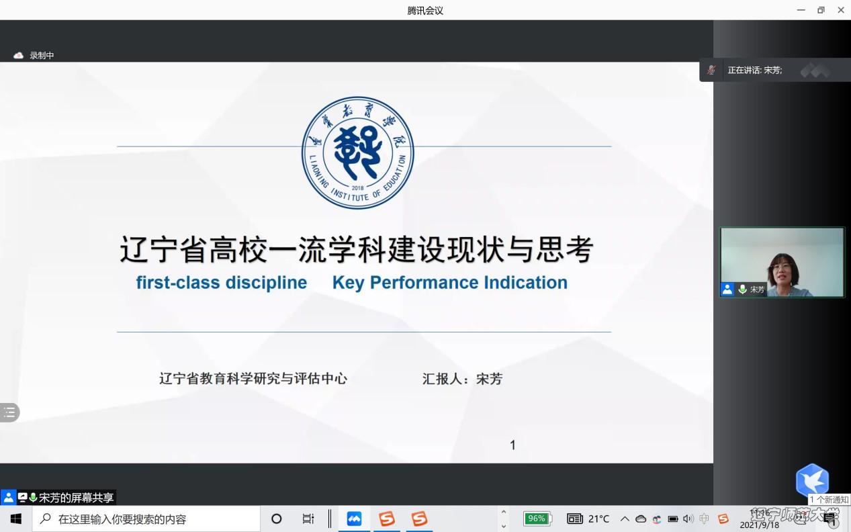Expand hidden system tray icons
Viewport: 851px width, 532px height.
[x=625, y=519]
